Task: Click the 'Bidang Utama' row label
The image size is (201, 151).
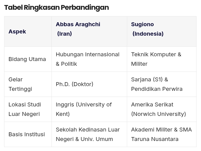Action: click(27, 59)
